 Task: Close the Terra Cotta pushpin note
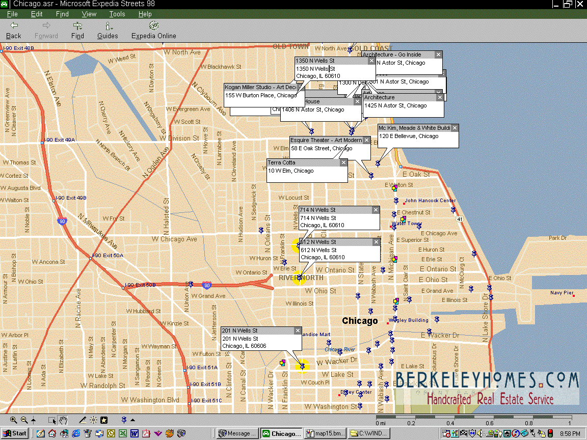[x=343, y=163]
